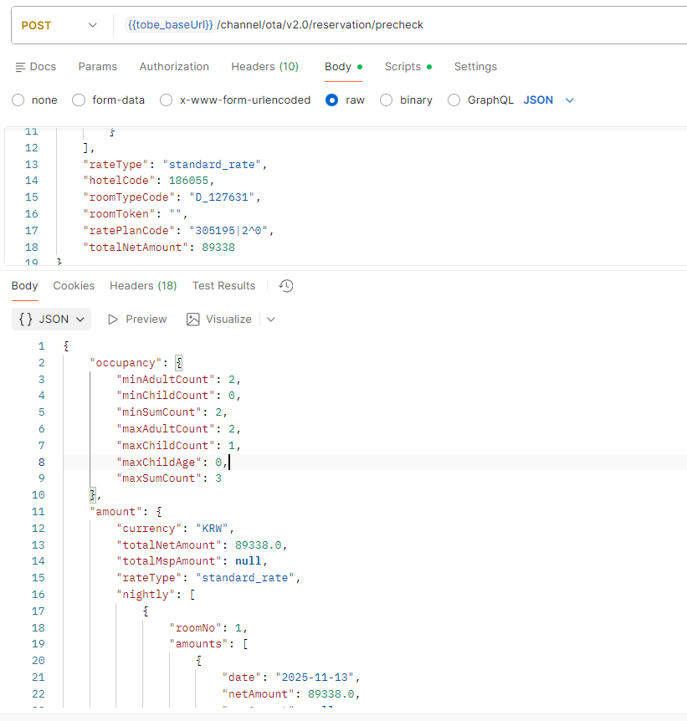Viewport: 687px width, 721px height.
Task: Expand the response format JSON dropdown
Action: pyautogui.click(x=52, y=320)
